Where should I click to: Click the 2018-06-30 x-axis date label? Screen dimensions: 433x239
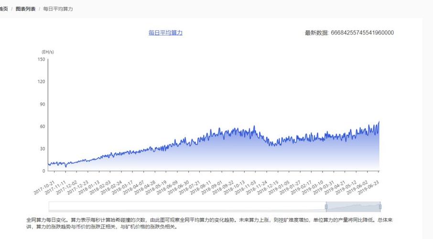point(178,187)
